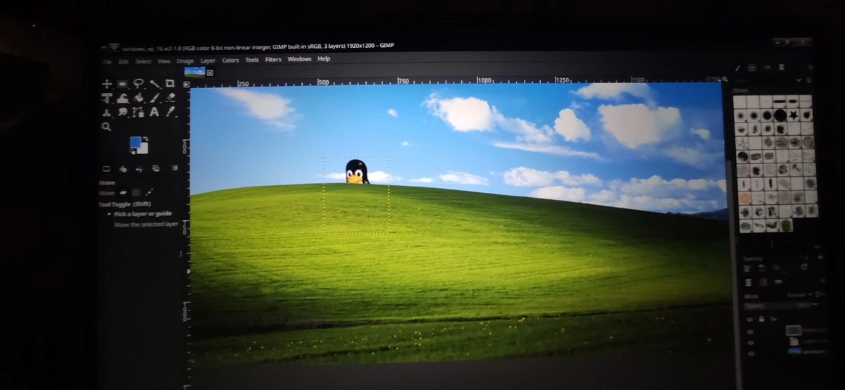The width and height of the screenshot is (845, 390).
Task: Toggle visibility eye of the top layer
Action: [x=749, y=331]
